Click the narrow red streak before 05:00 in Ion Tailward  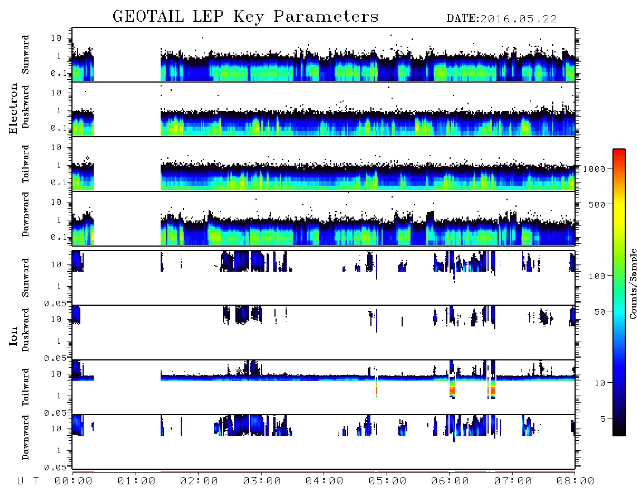(377, 390)
